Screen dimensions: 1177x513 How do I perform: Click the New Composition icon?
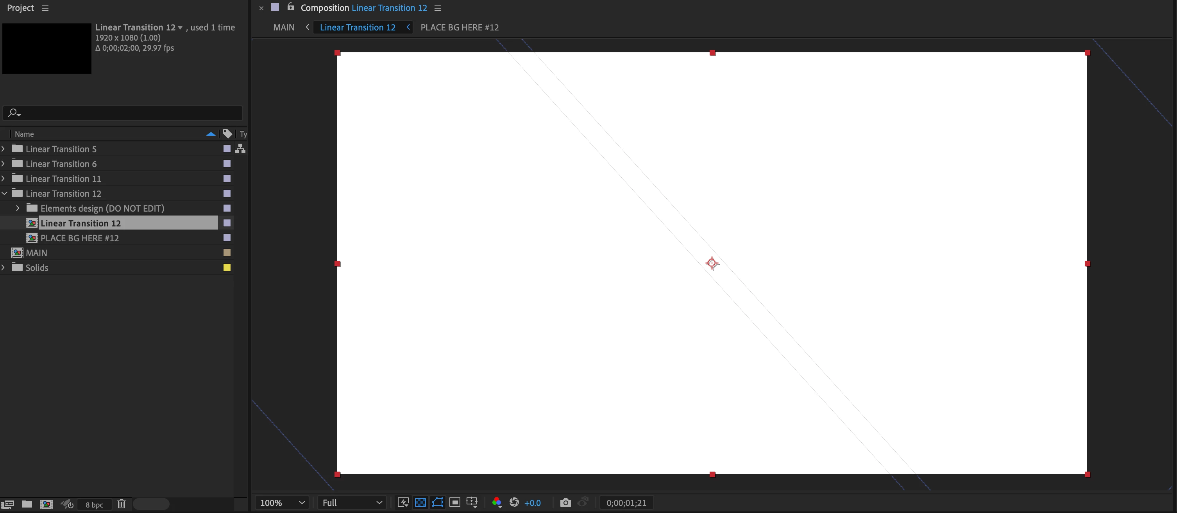tap(46, 504)
